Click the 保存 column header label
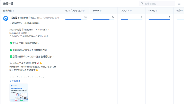The height and width of the screenshot is (104, 184). 179,11
